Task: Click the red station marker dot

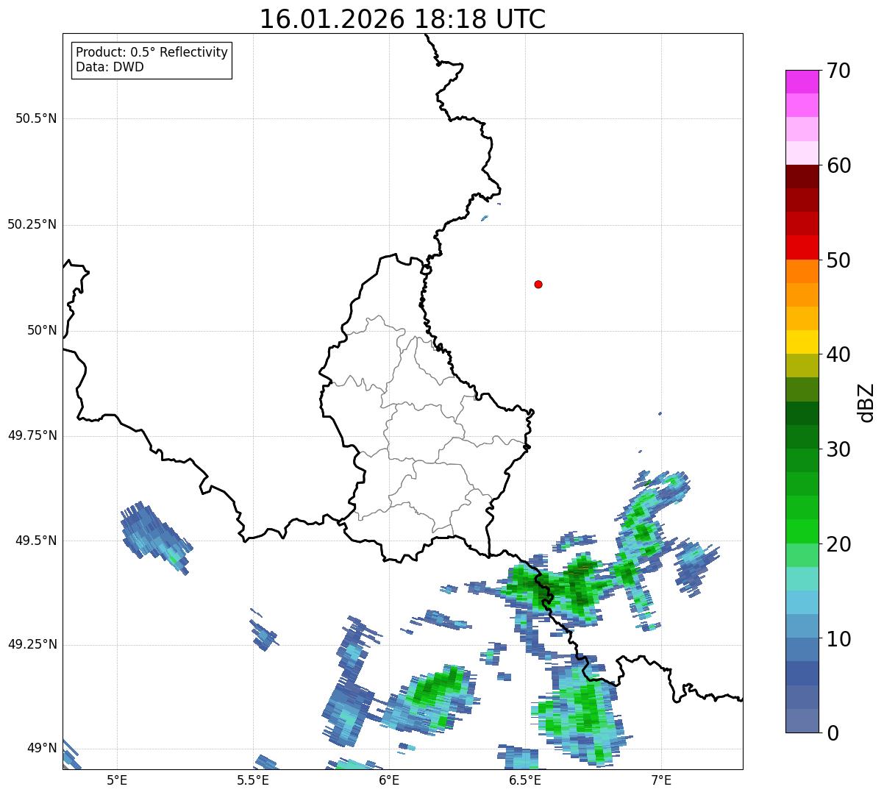Action: 538,284
